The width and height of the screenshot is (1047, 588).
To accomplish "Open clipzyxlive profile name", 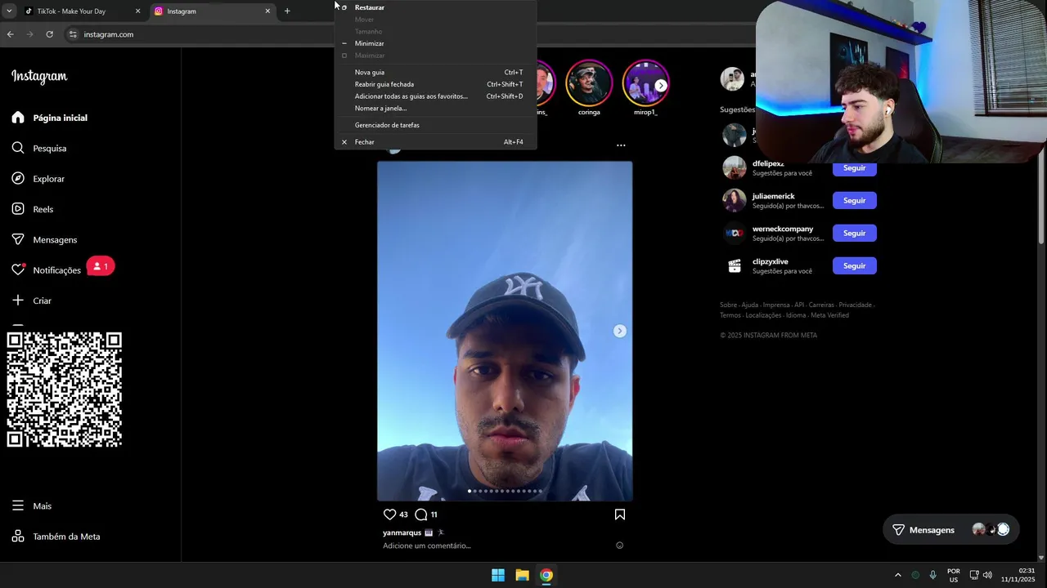I will pos(771,261).
